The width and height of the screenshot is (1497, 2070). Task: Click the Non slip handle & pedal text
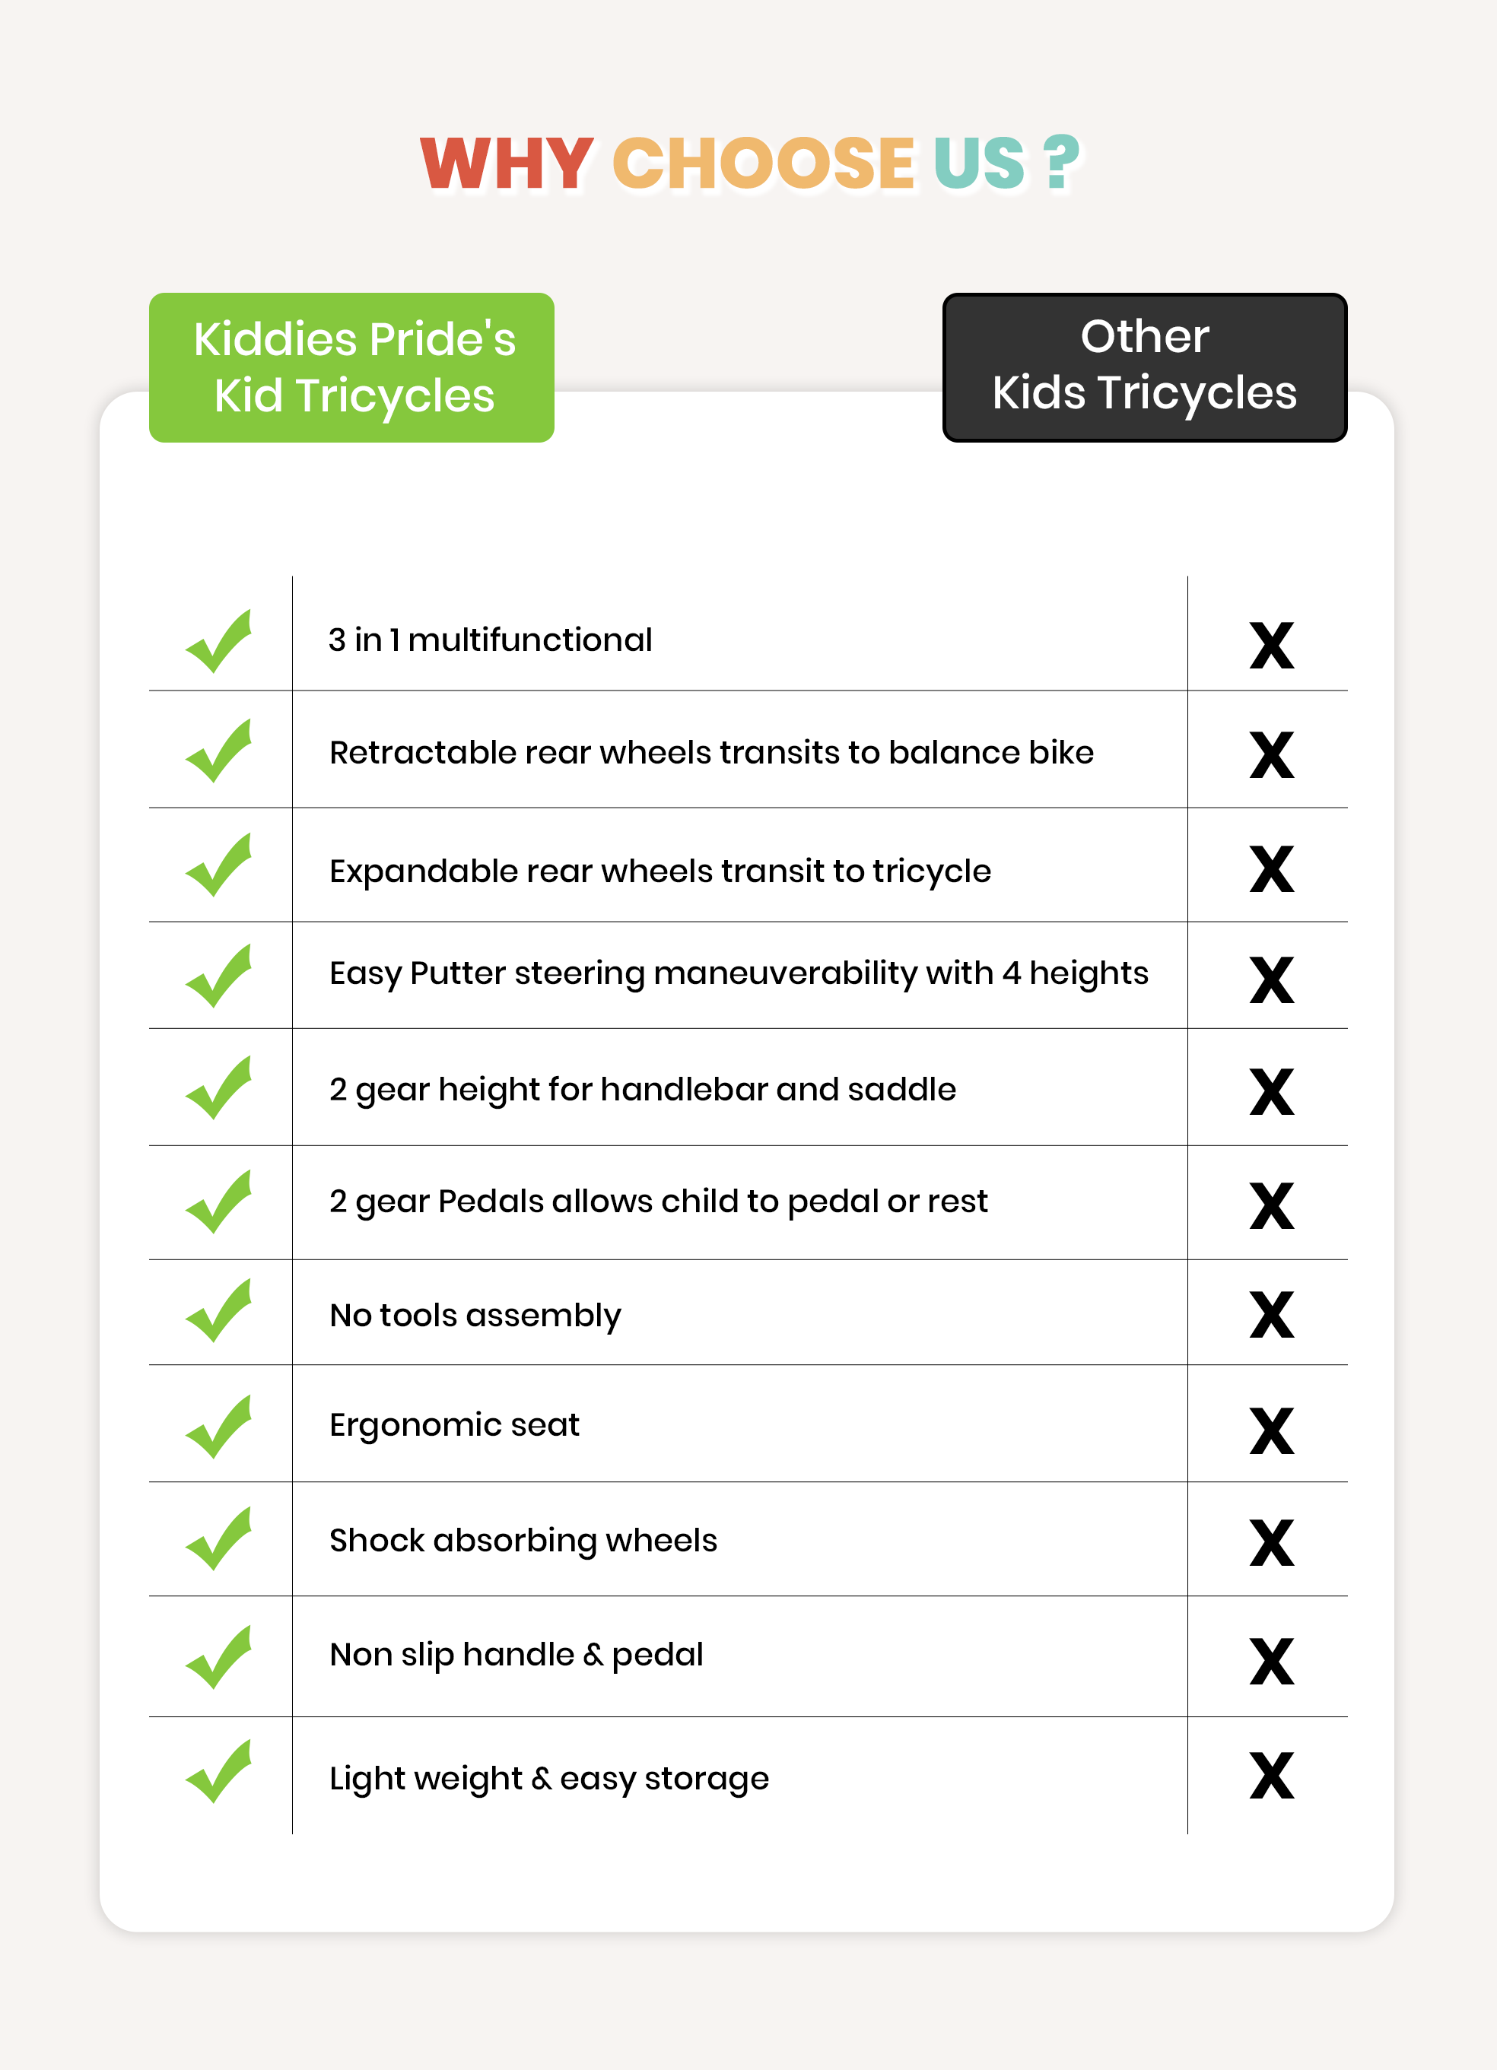pos(516,1655)
